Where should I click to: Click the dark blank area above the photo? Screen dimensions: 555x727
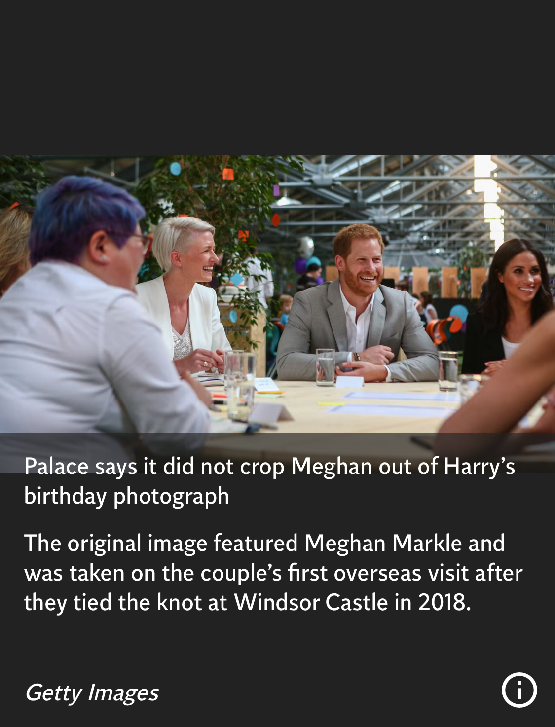(277, 77)
